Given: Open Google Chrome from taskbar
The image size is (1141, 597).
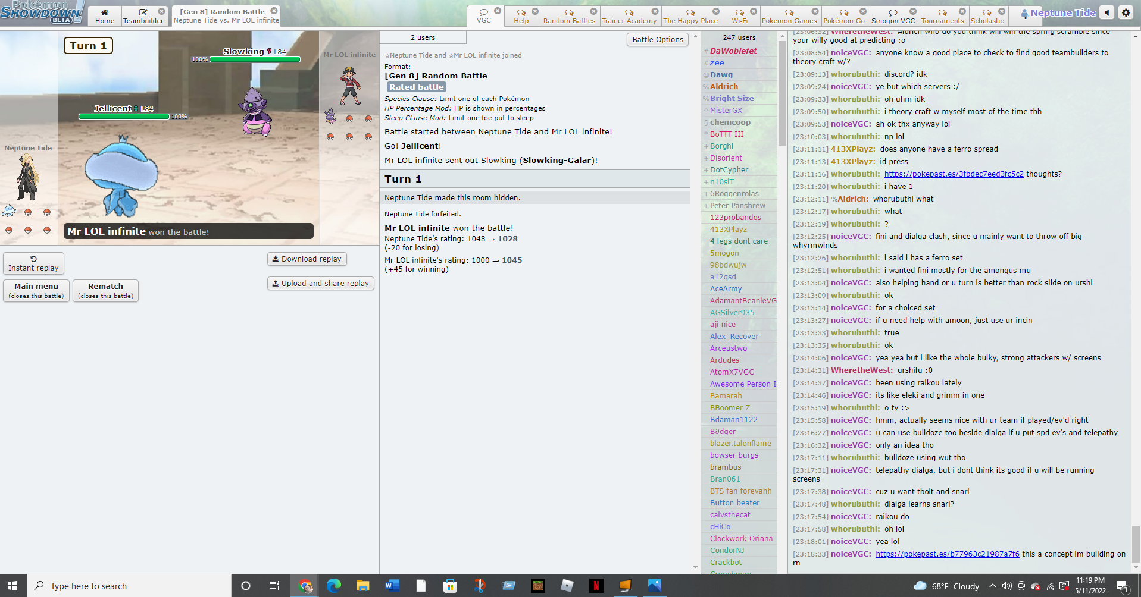Looking at the screenshot, I should (x=305, y=586).
